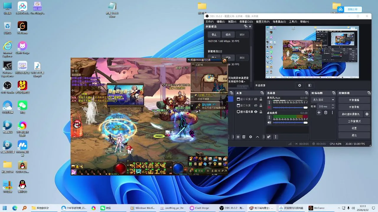This screenshot has width=378, height=212.
Task: Show the hidden 窗口采集 2 source
Action: [x=256, y=99]
